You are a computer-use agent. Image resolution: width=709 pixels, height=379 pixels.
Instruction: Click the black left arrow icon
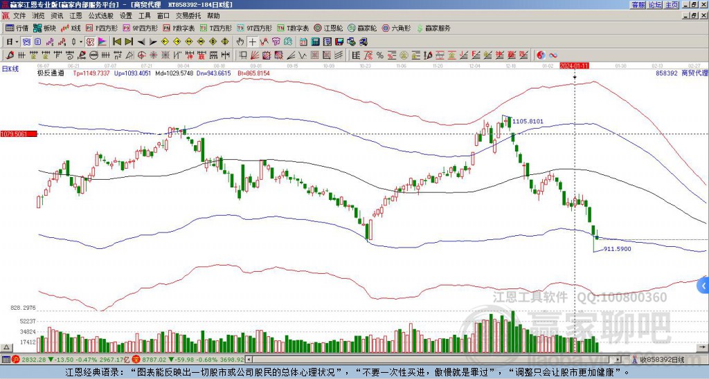pyautogui.click(x=141, y=42)
